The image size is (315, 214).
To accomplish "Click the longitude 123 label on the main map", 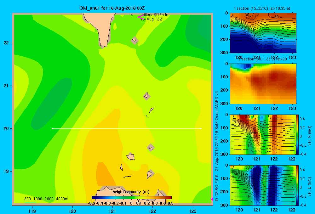I will (x=193, y=211).
